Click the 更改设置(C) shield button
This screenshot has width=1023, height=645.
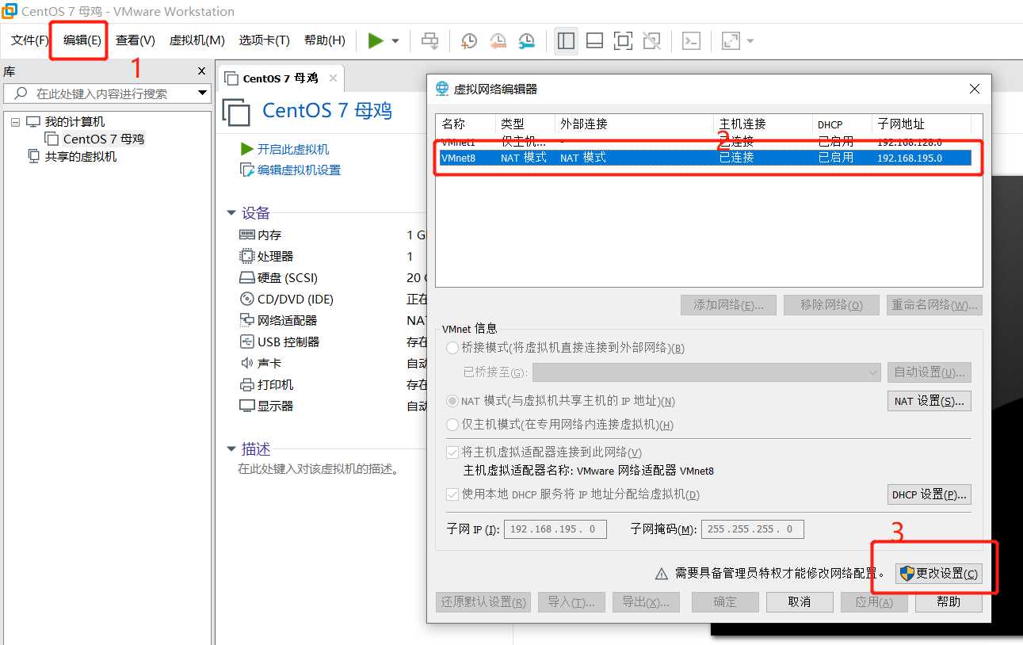pyautogui.click(x=939, y=574)
